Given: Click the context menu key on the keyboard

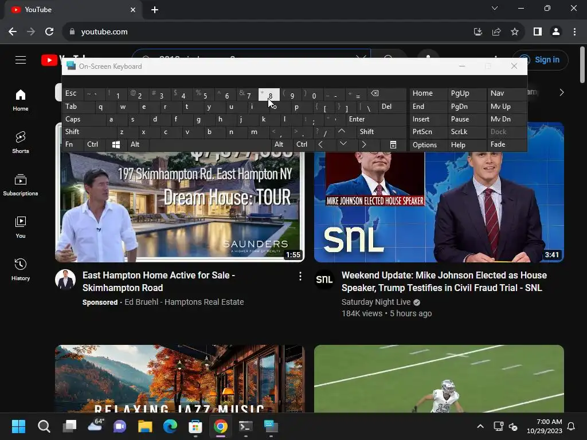Looking at the screenshot, I should [x=393, y=145].
